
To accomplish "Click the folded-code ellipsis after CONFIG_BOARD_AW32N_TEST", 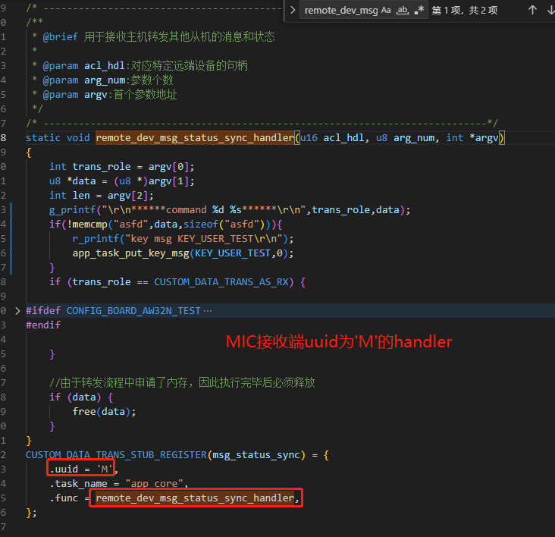I will tap(208, 311).
